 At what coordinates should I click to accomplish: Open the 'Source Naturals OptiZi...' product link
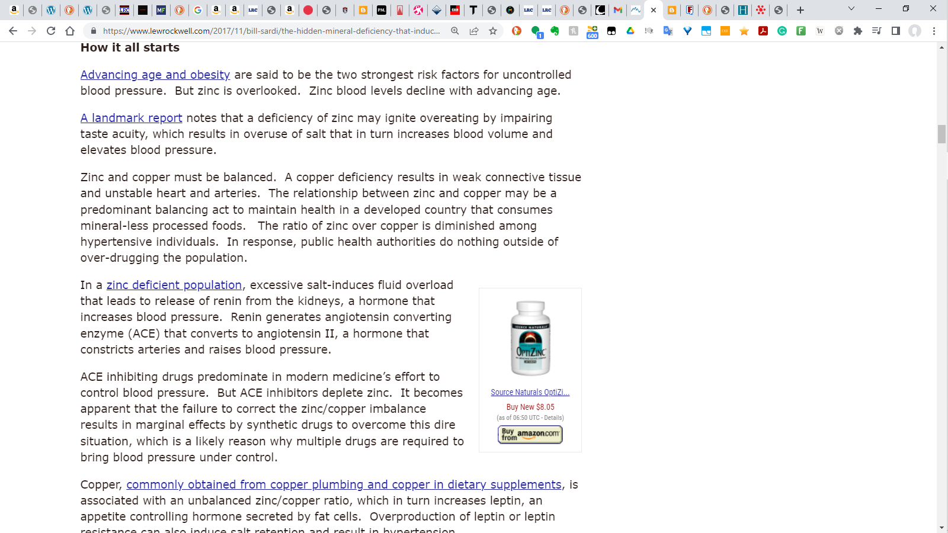[x=530, y=392]
